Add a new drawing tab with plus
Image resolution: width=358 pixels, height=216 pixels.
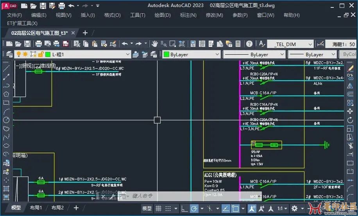pyautogui.click(x=85, y=33)
